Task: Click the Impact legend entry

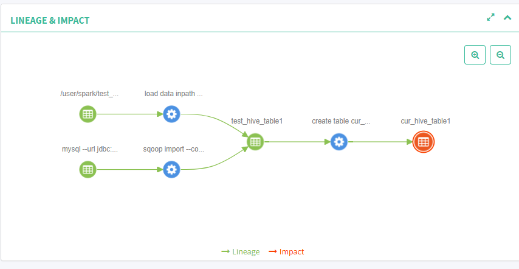Action: coord(286,251)
